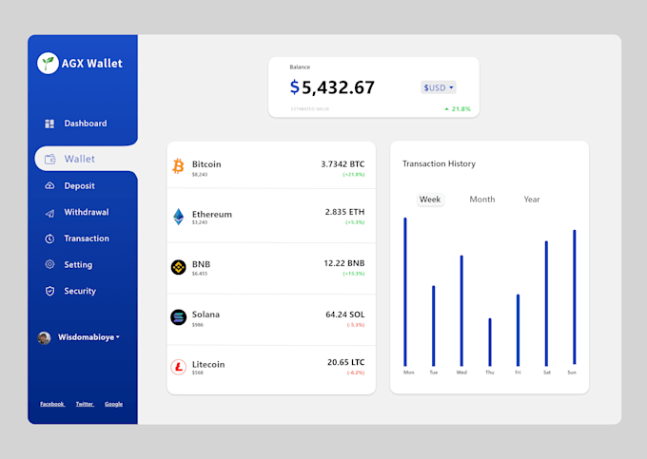Go to Dashboard menu item
The image size is (647, 459).
tap(86, 124)
